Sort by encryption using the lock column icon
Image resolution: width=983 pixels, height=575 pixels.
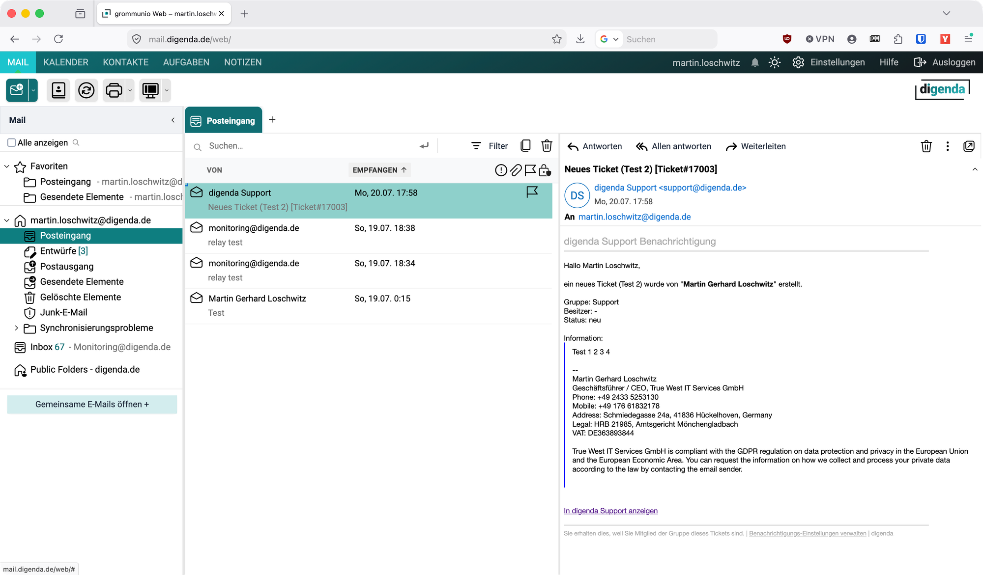click(545, 170)
